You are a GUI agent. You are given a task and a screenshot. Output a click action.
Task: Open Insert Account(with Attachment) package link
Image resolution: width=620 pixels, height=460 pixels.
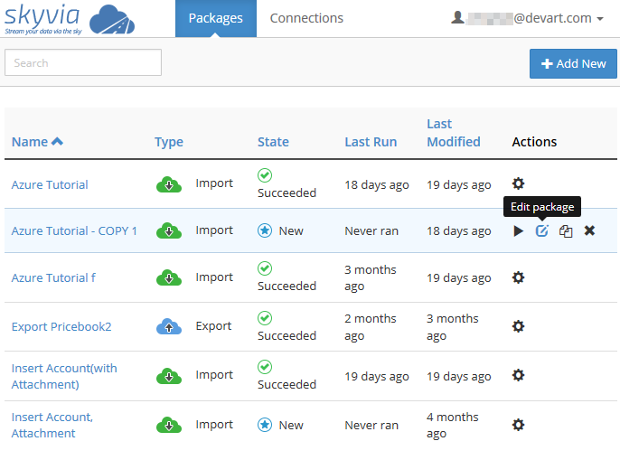tap(64, 376)
